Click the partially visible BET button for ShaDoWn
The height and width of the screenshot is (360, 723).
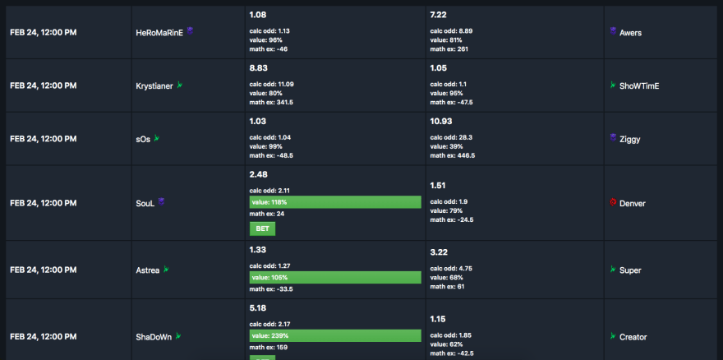point(262,358)
